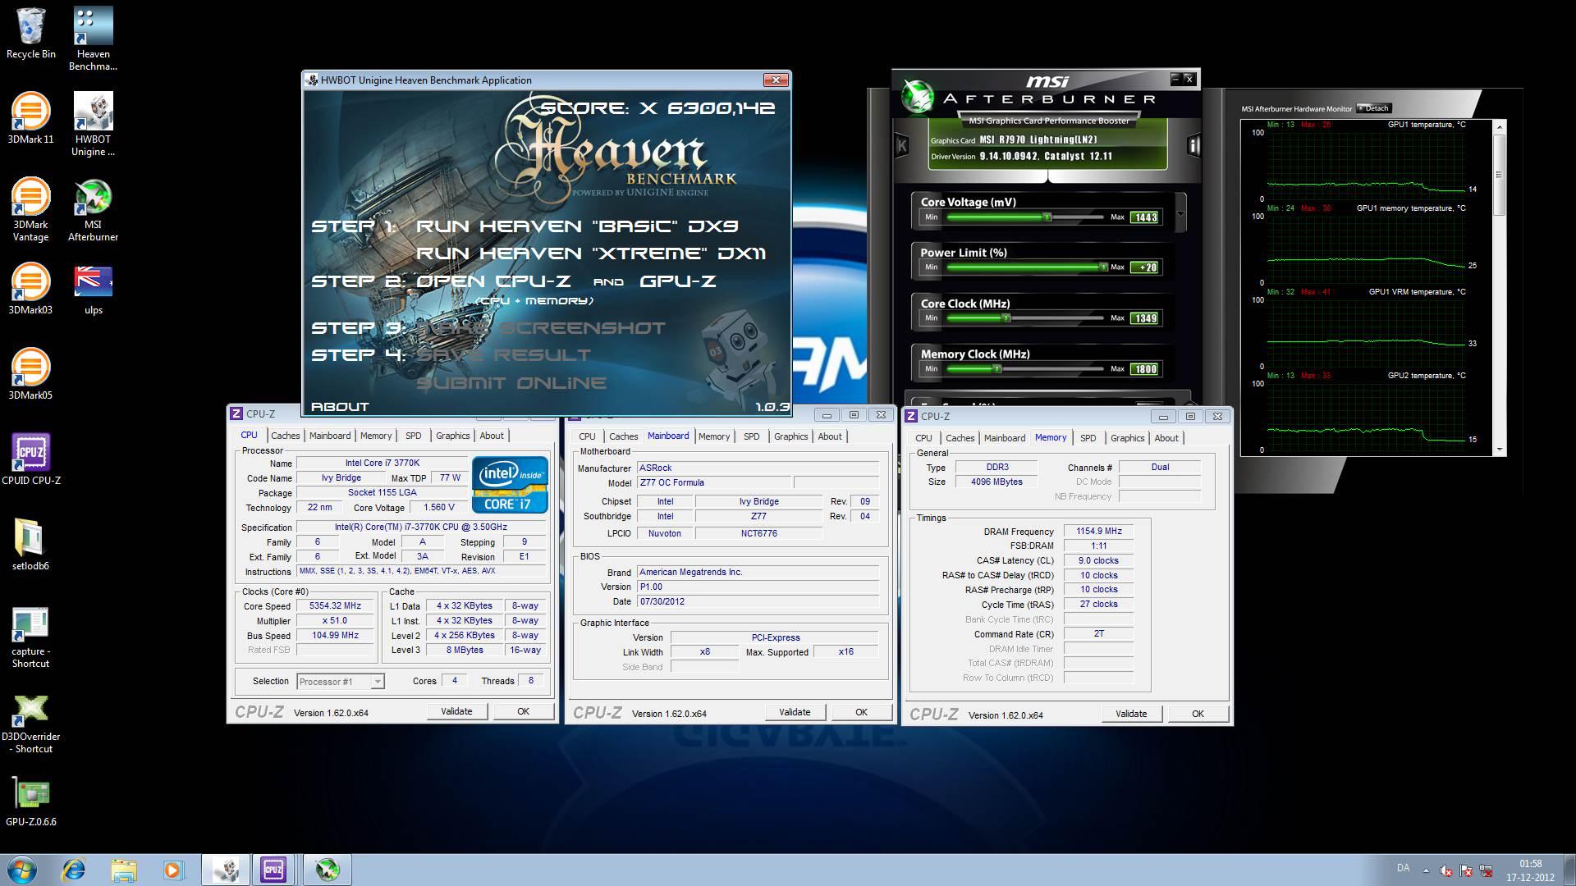
Task: Open the 3DMark Vantage desktop shortcut
Action: point(30,209)
